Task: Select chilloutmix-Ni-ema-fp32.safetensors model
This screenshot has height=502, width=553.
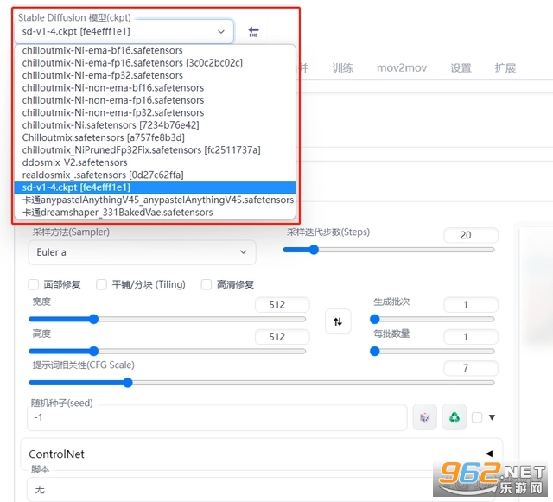Action: click(x=155, y=75)
